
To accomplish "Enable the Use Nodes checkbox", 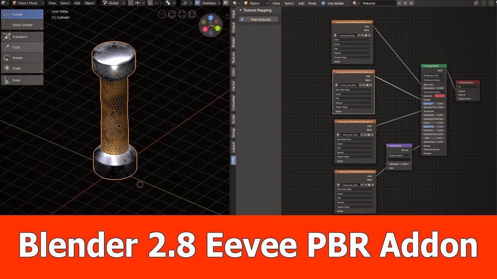I will click(323, 3).
